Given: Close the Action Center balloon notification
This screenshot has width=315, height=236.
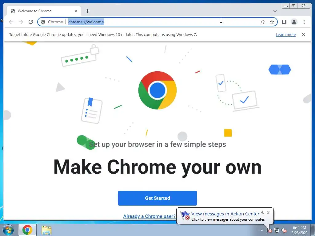Looking at the screenshot, I should 268,213.
